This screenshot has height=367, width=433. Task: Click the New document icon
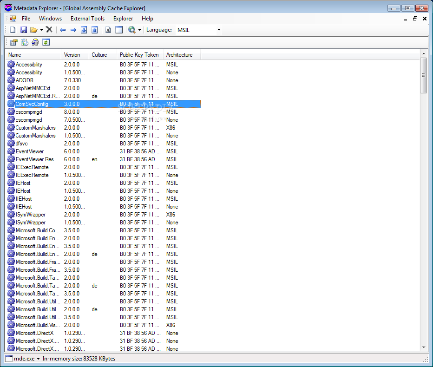coord(13,30)
